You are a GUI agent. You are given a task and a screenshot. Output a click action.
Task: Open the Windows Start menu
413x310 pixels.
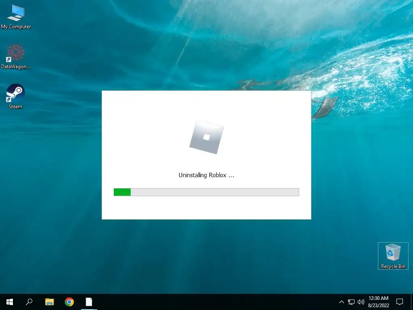(x=10, y=302)
